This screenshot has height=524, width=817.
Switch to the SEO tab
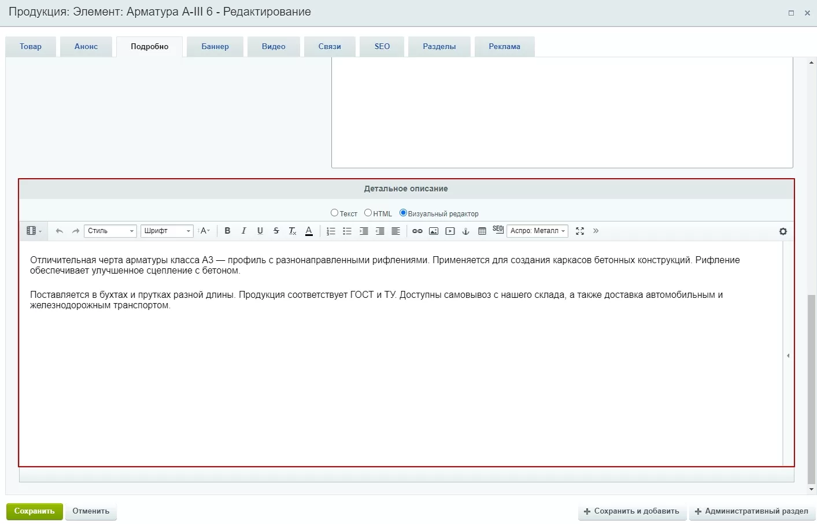coord(382,46)
